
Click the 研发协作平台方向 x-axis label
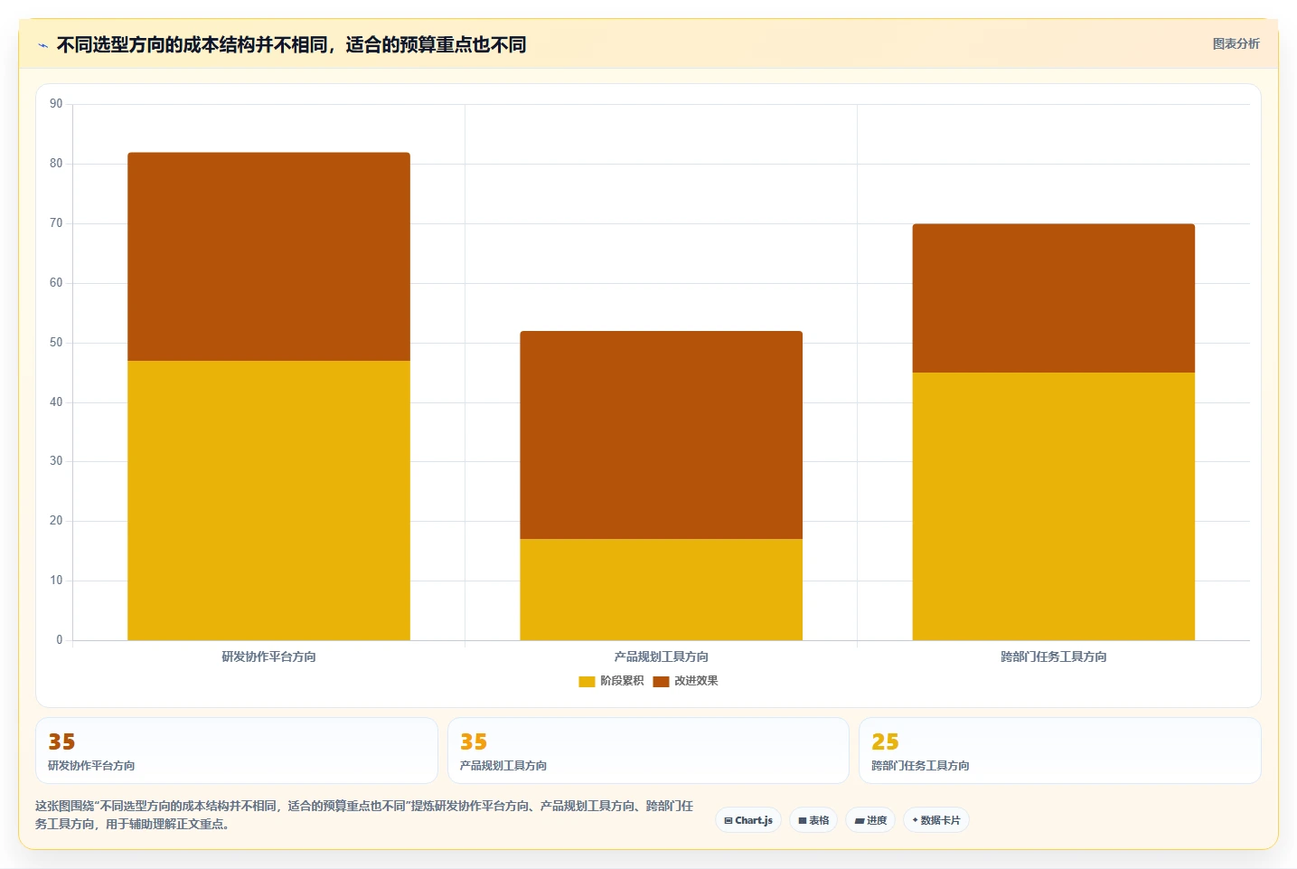pyautogui.click(x=268, y=656)
